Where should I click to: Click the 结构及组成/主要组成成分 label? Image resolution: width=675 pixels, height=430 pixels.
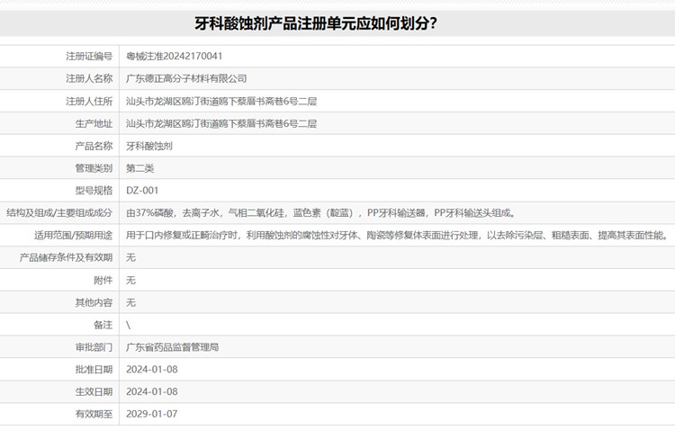(59, 213)
